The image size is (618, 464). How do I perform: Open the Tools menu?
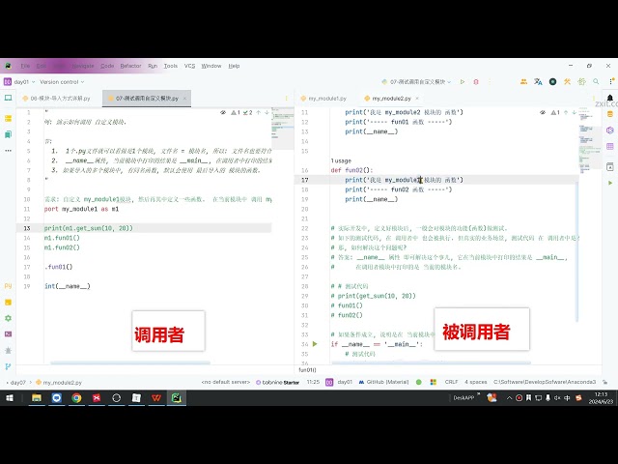171,66
